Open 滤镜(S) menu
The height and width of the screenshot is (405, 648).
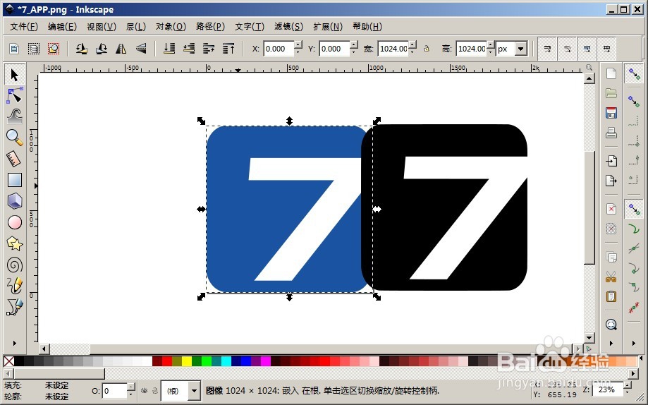tap(288, 27)
